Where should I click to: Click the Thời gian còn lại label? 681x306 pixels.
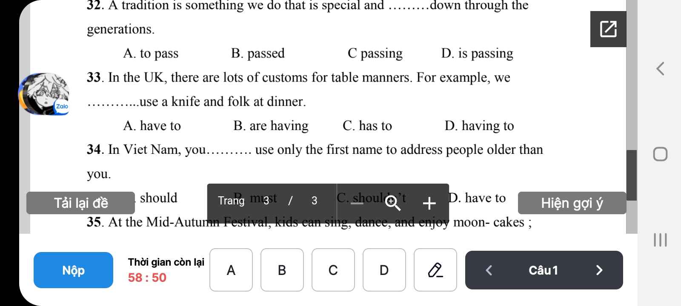(x=166, y=262)
